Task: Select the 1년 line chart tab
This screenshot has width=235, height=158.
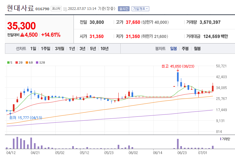Action: (72, 48)
